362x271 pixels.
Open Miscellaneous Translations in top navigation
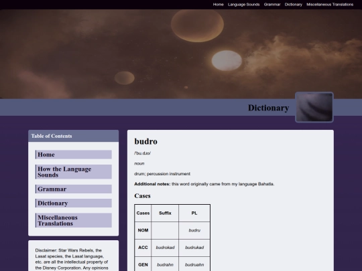click(x=330, y=5)
